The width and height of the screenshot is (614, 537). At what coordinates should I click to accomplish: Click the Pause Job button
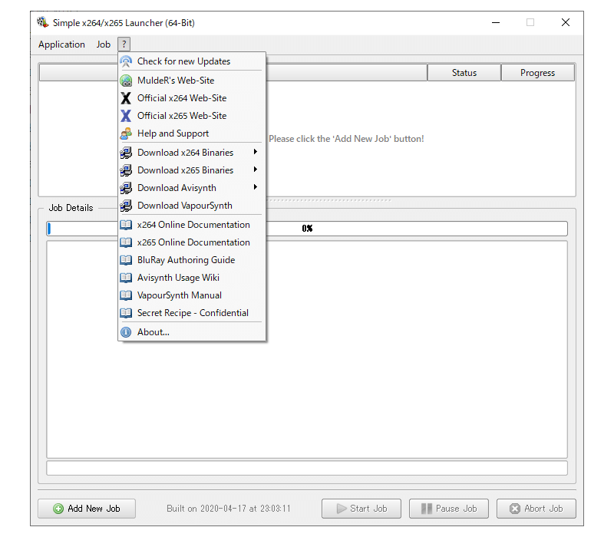[449, 509]
